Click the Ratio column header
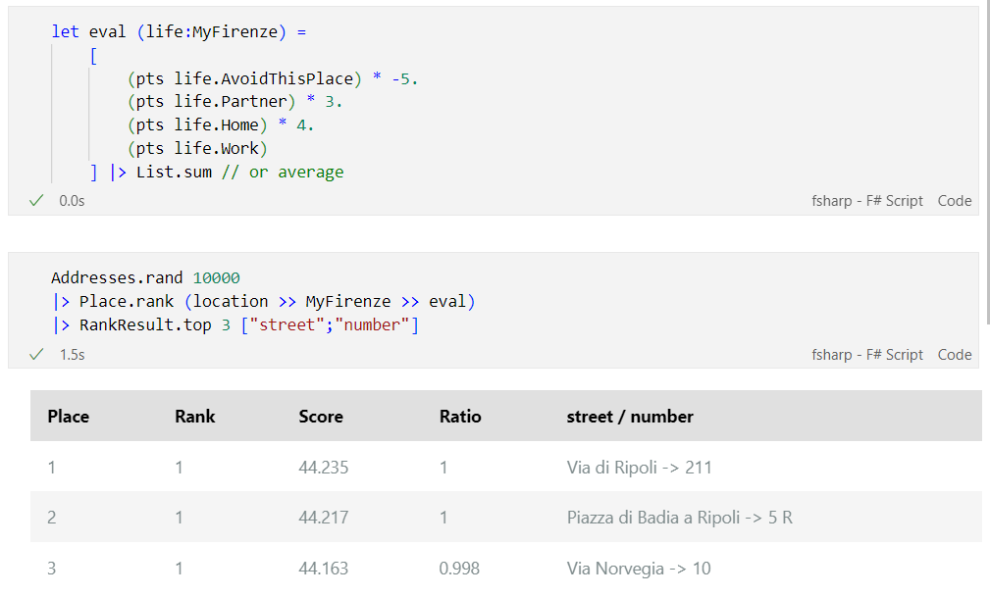 point(460,417)
